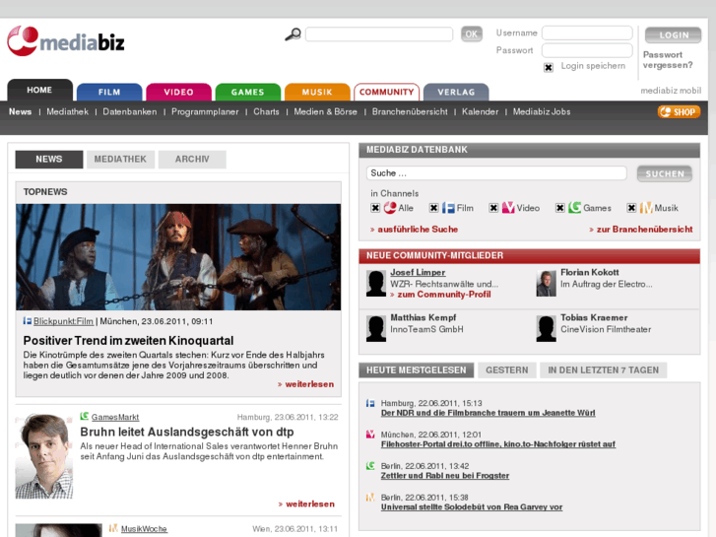This screenshot has width=716, height=537.
Task: Click the Games channel icon
Action: [x=575, y=208]
